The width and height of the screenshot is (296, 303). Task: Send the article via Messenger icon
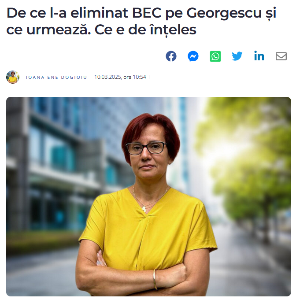point(193,56)
